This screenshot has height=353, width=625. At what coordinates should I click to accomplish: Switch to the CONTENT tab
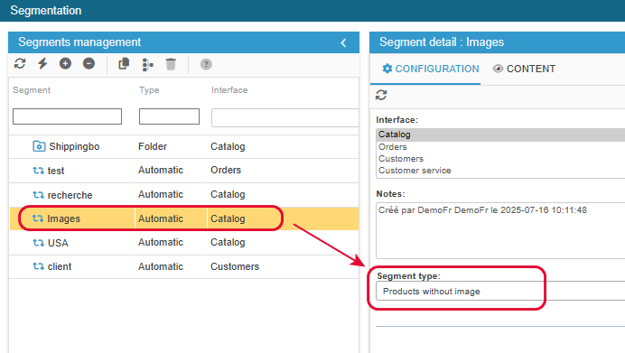(524, 69)
